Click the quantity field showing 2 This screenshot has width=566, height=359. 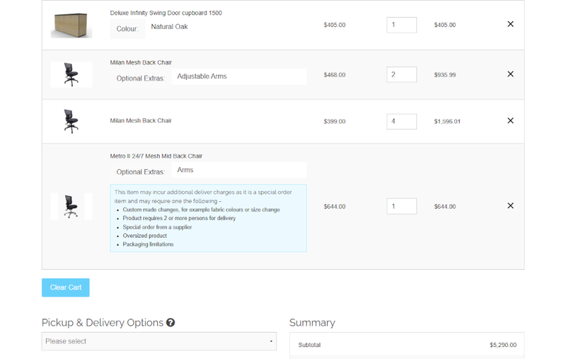click(401, 74)
